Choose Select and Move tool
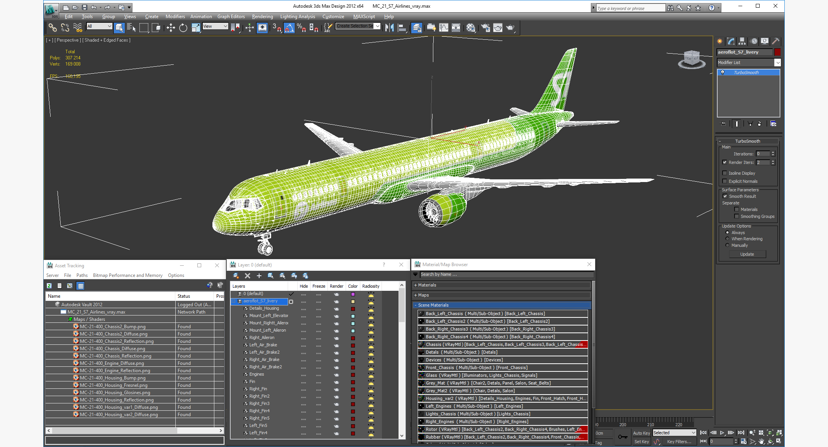The height and width of the screenshot is (447, 828). (x=171, y=27)
